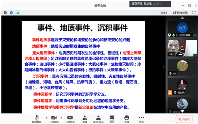This screenshot has width=198, height=124.
Task: Select the H&H participant video thumbnail
Action: [x=182, y=48]
